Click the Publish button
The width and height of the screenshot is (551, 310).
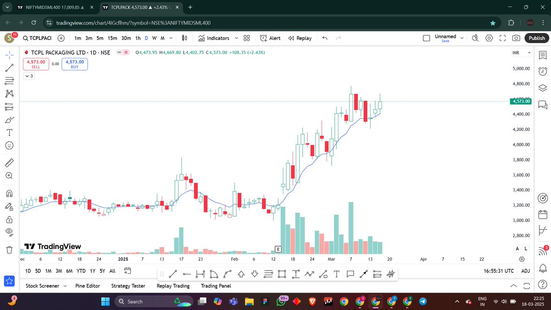tap(537, 38)
